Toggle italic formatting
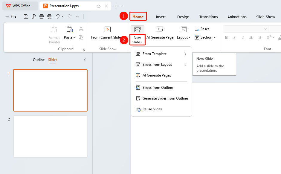This screenshot has height=174, width=281. coord(234,37)
